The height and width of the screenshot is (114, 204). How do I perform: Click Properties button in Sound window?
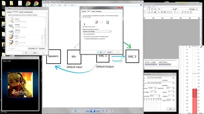point(42,48)
